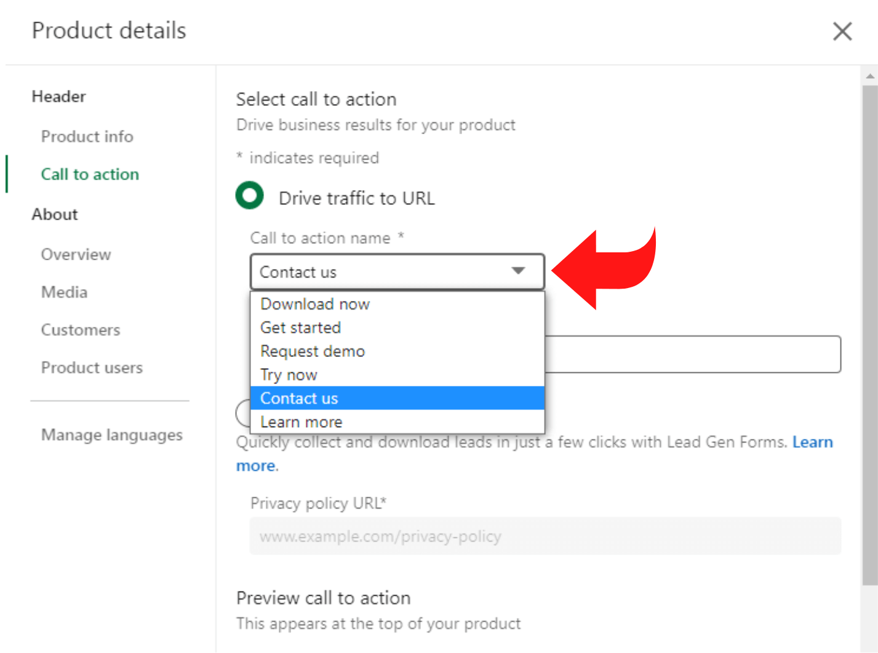Open the Overview sidebar item

pos(76,255)
